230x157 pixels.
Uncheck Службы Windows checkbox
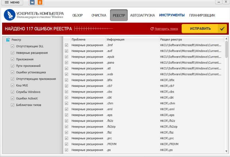click(12, 92)
